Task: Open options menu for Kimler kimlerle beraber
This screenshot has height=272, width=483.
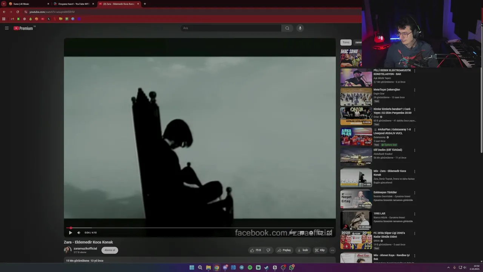Action: coord(414,110)
